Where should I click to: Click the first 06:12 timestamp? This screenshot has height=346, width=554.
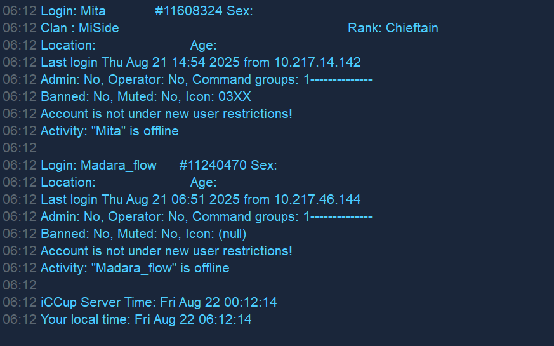[x=20, y=11]
